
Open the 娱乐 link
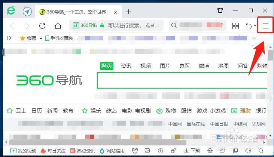95,111
